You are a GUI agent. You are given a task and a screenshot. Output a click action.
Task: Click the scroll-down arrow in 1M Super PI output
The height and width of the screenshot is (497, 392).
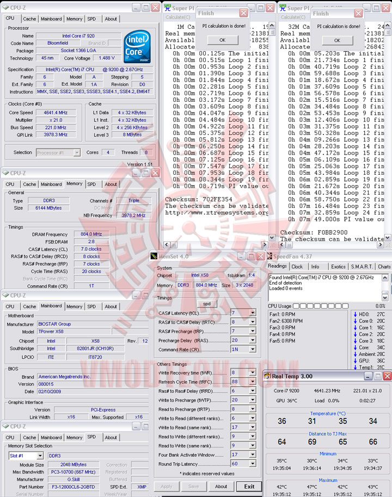point(272,237)
